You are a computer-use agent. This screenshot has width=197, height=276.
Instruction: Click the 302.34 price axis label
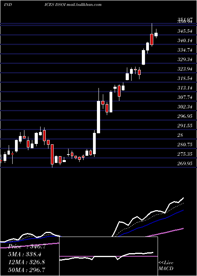(x=185, y=107)
